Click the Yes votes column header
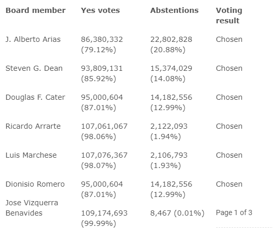 100,10
